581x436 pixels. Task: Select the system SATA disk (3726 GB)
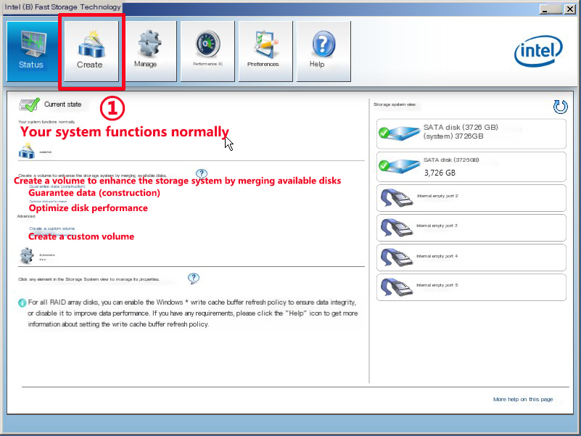(471, 133)
